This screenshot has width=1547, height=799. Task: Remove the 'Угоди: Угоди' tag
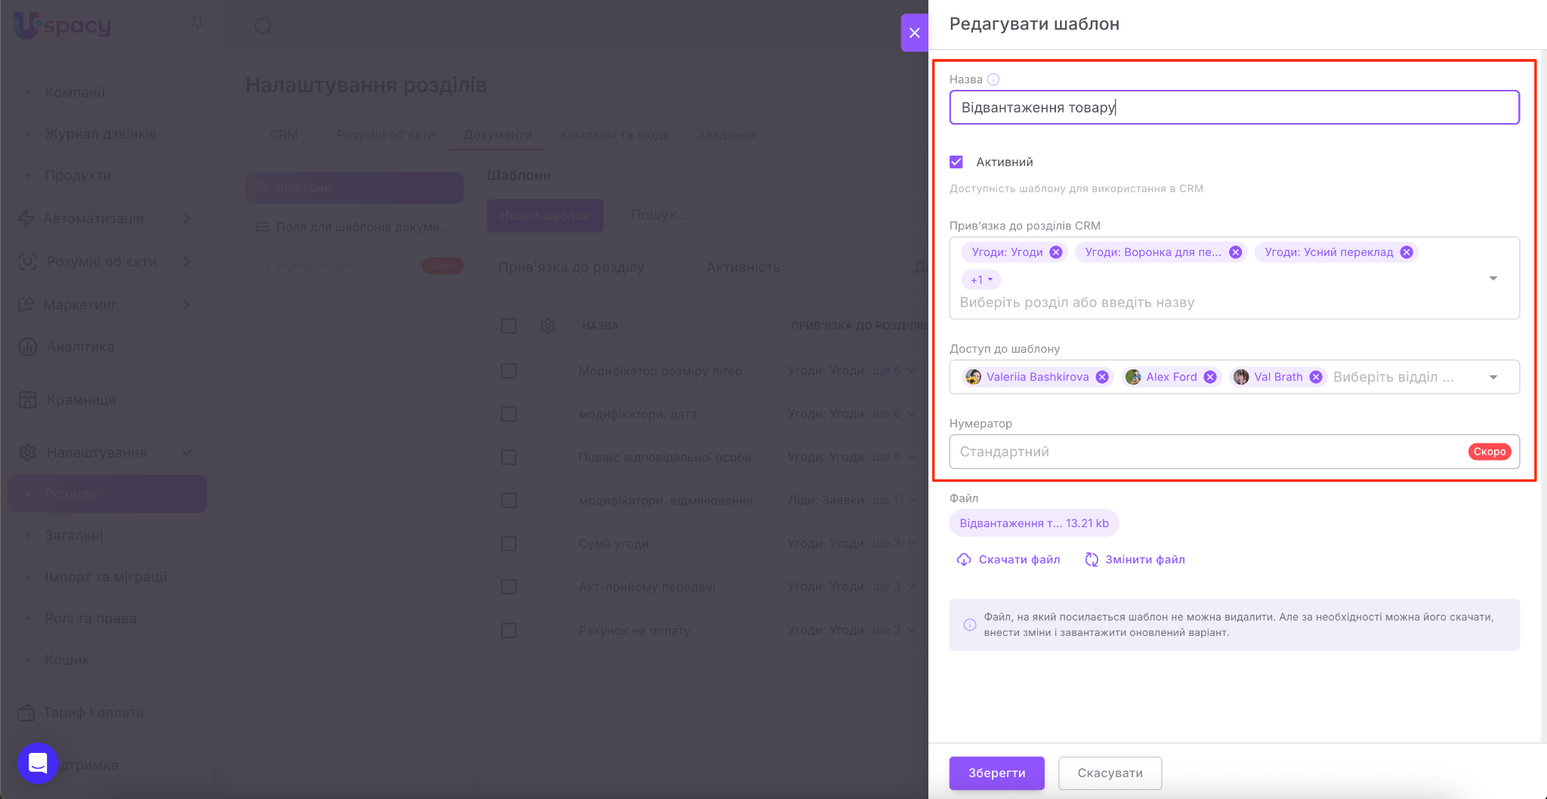(x=1056, y=252)
